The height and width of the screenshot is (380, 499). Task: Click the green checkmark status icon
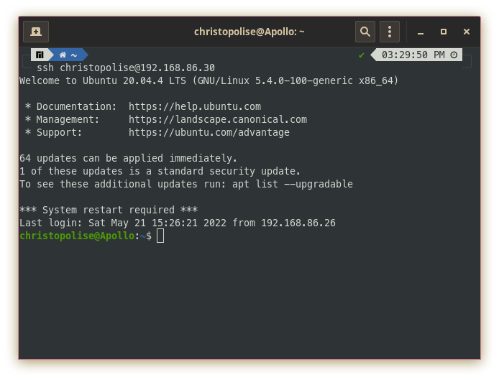point(361,55)
